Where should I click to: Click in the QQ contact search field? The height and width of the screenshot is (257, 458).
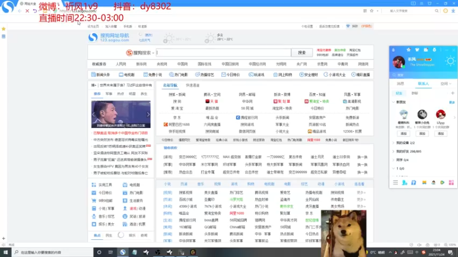pos(423,75)
